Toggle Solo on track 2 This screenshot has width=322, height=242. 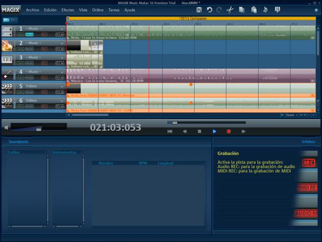click(20, 49)
